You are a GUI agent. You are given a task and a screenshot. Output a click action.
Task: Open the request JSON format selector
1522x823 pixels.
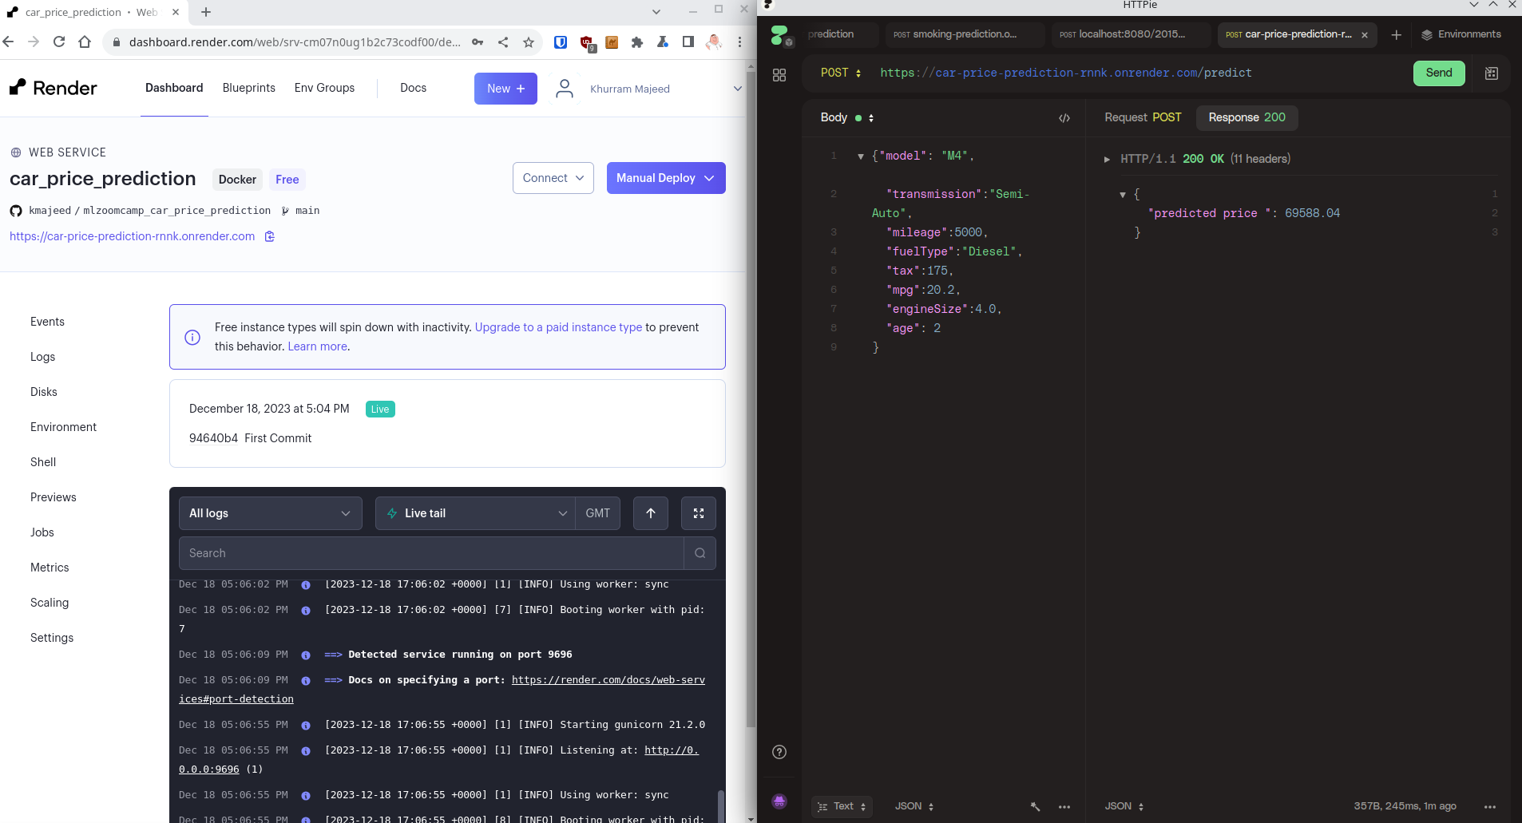pyautogui.click(x=914, y=806)
